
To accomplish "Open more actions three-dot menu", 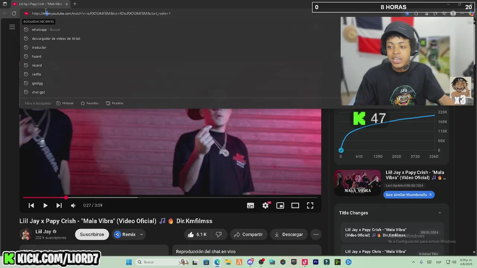I will [316, 234].
